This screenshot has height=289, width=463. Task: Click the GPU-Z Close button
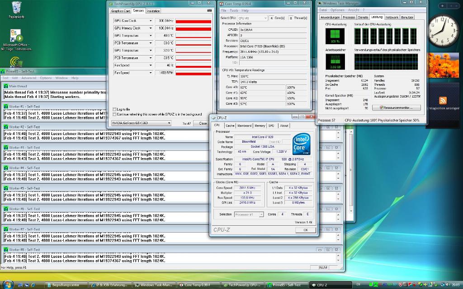point(203,123)
